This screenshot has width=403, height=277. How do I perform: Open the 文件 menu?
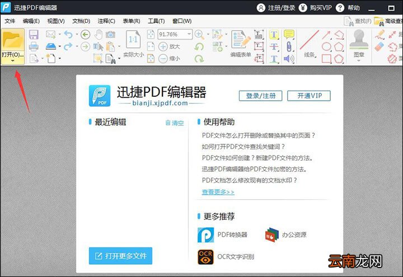point(10,21)
